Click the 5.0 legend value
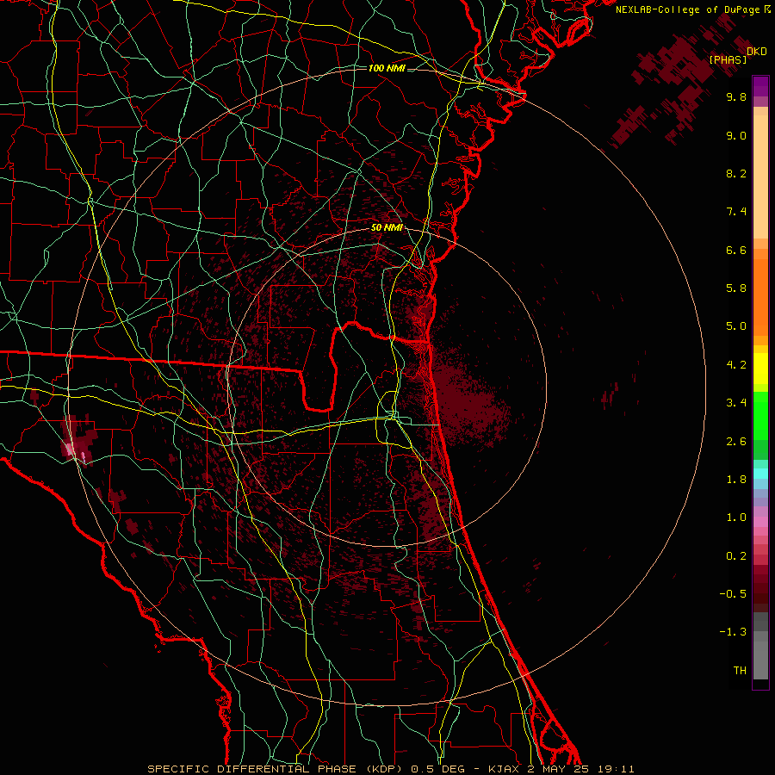 (736, 326)
